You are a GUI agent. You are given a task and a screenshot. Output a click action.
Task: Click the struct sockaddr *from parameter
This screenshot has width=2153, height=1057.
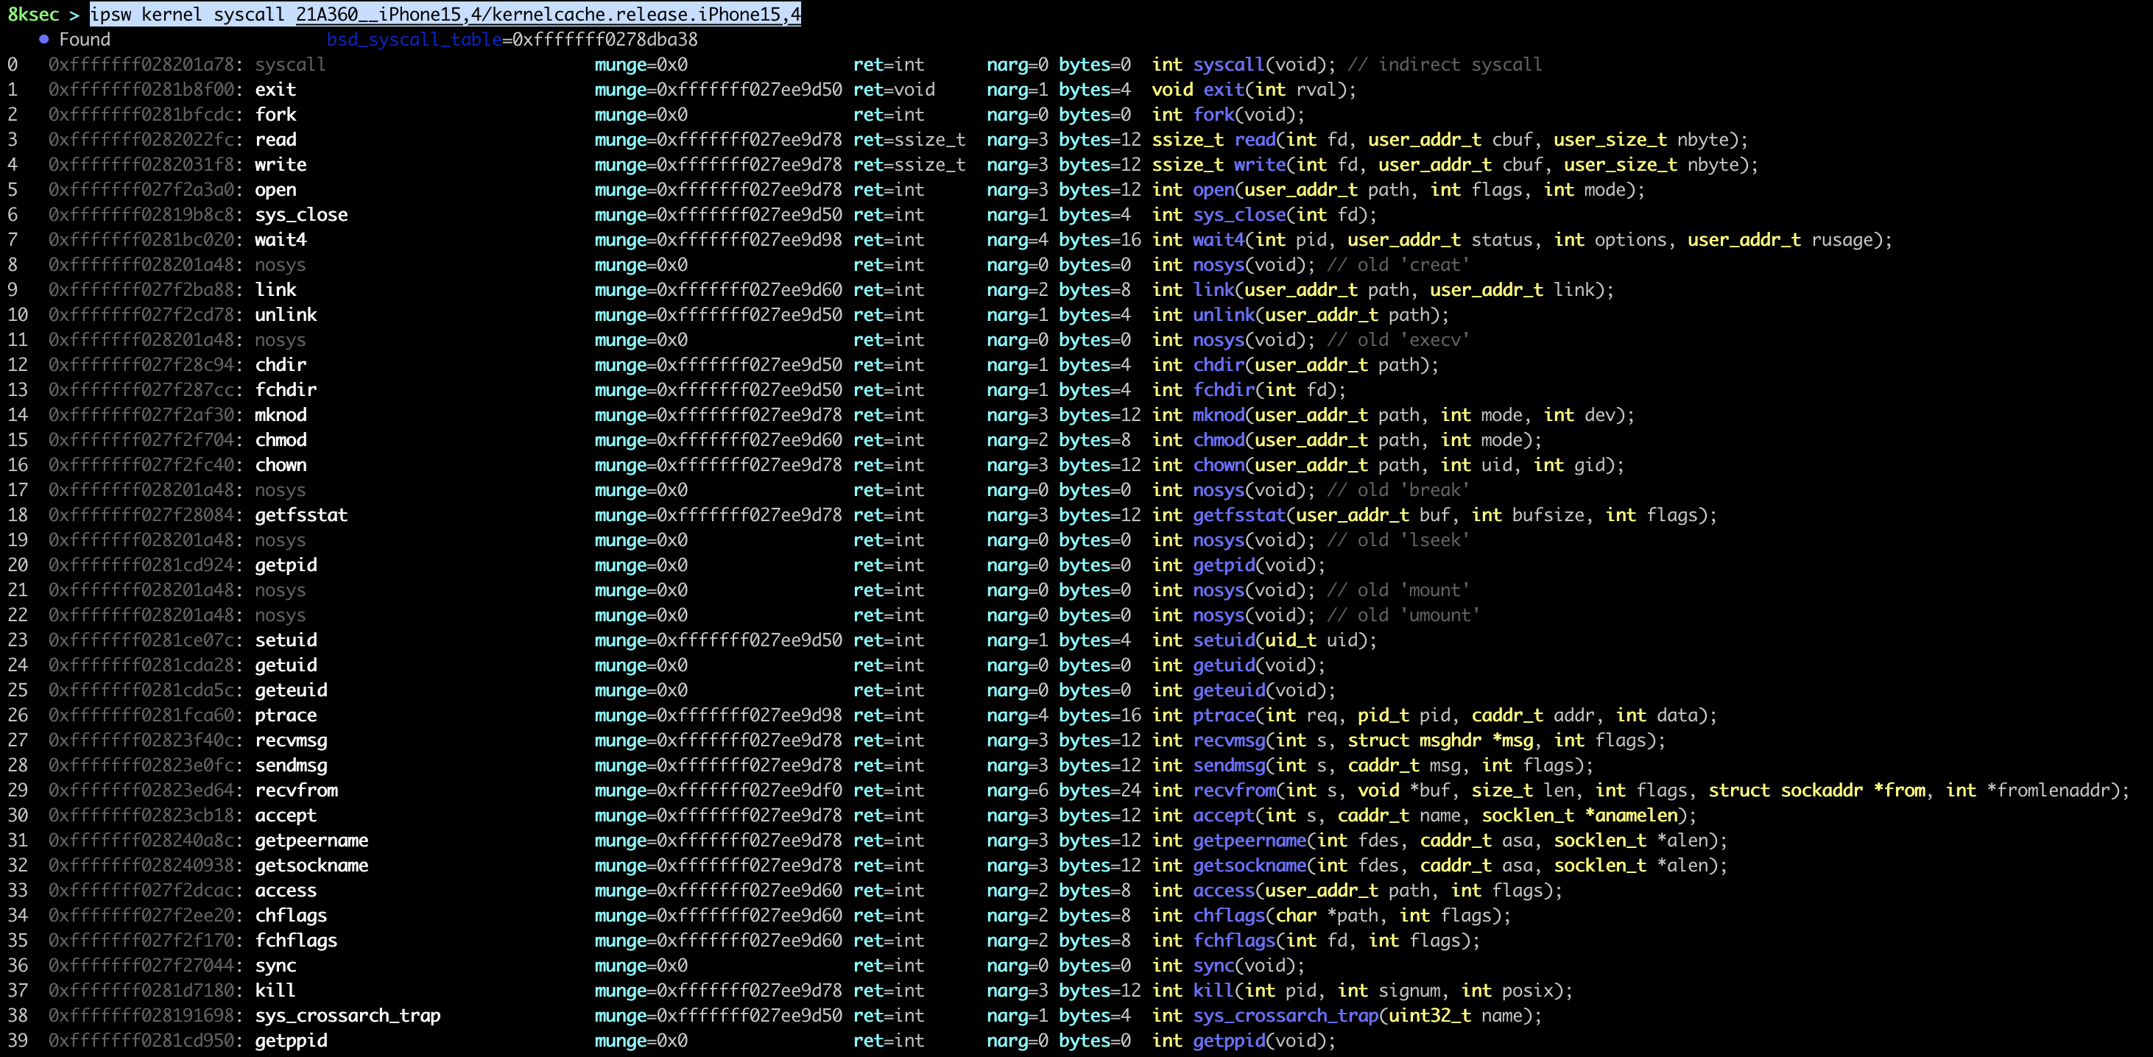click(1817, 791)
